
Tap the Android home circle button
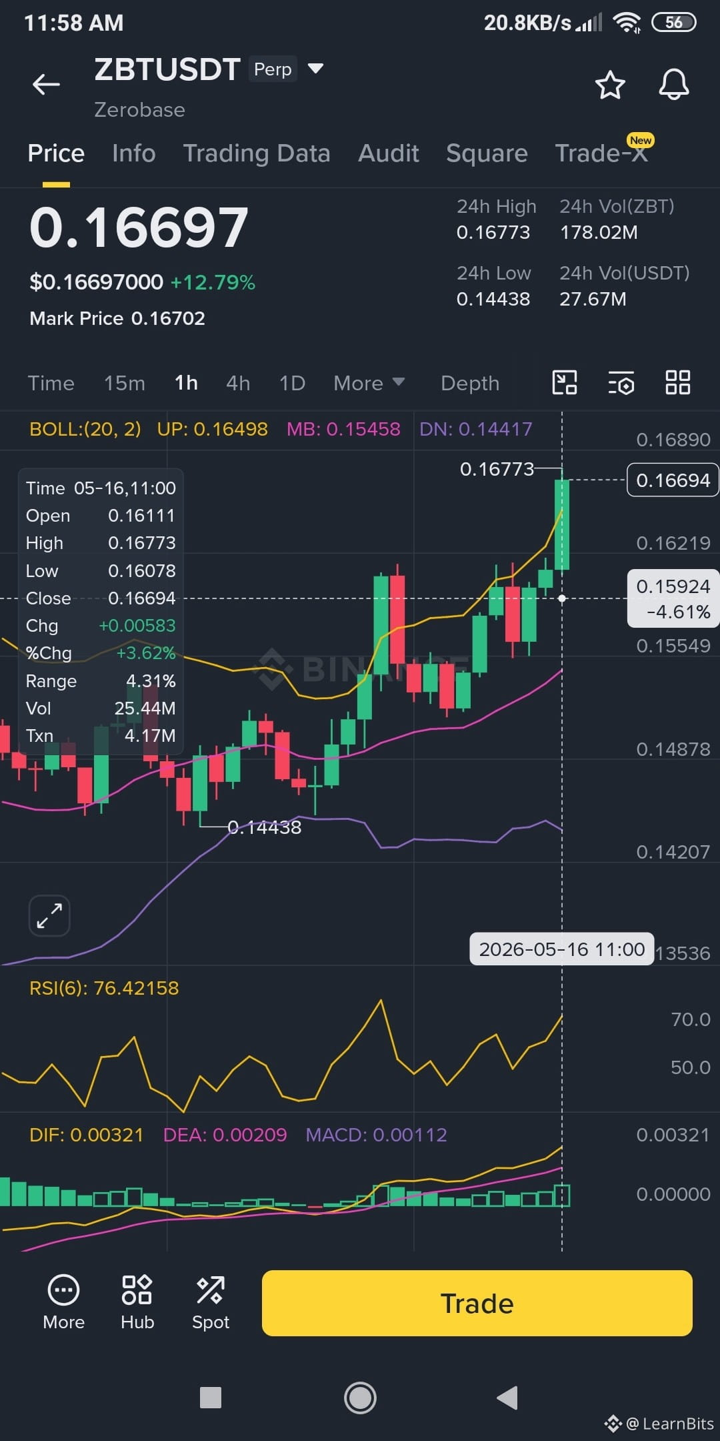(x=360, y=1397)
